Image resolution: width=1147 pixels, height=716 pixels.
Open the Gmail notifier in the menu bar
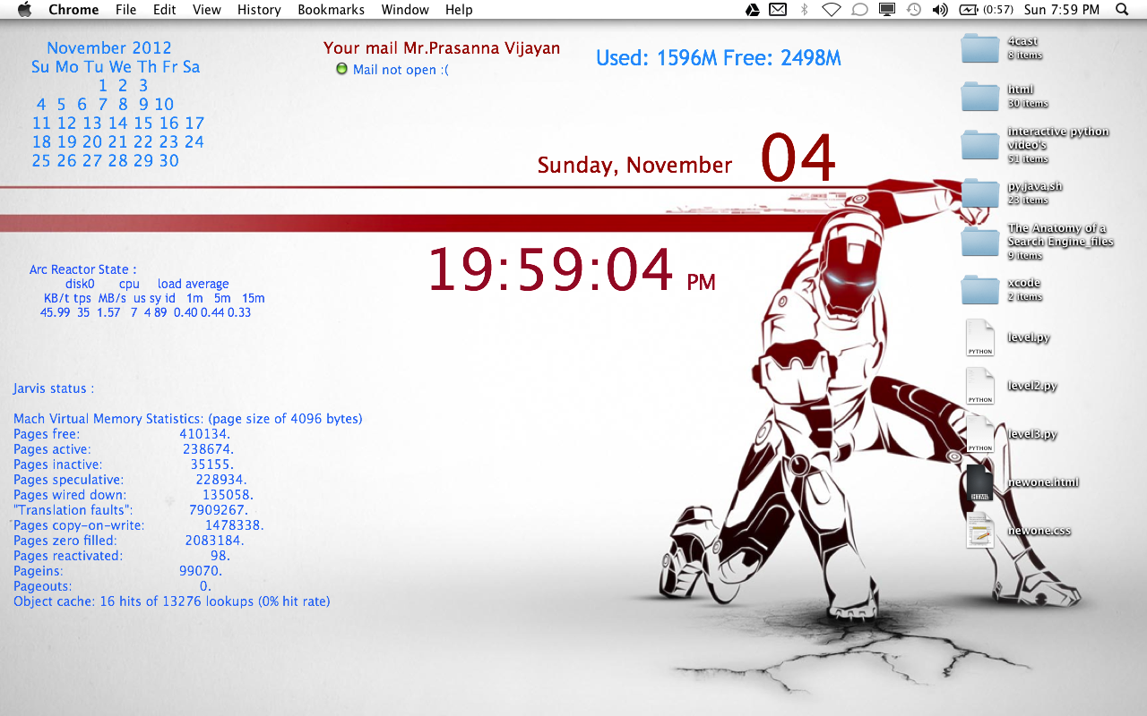tap(778, 10)
